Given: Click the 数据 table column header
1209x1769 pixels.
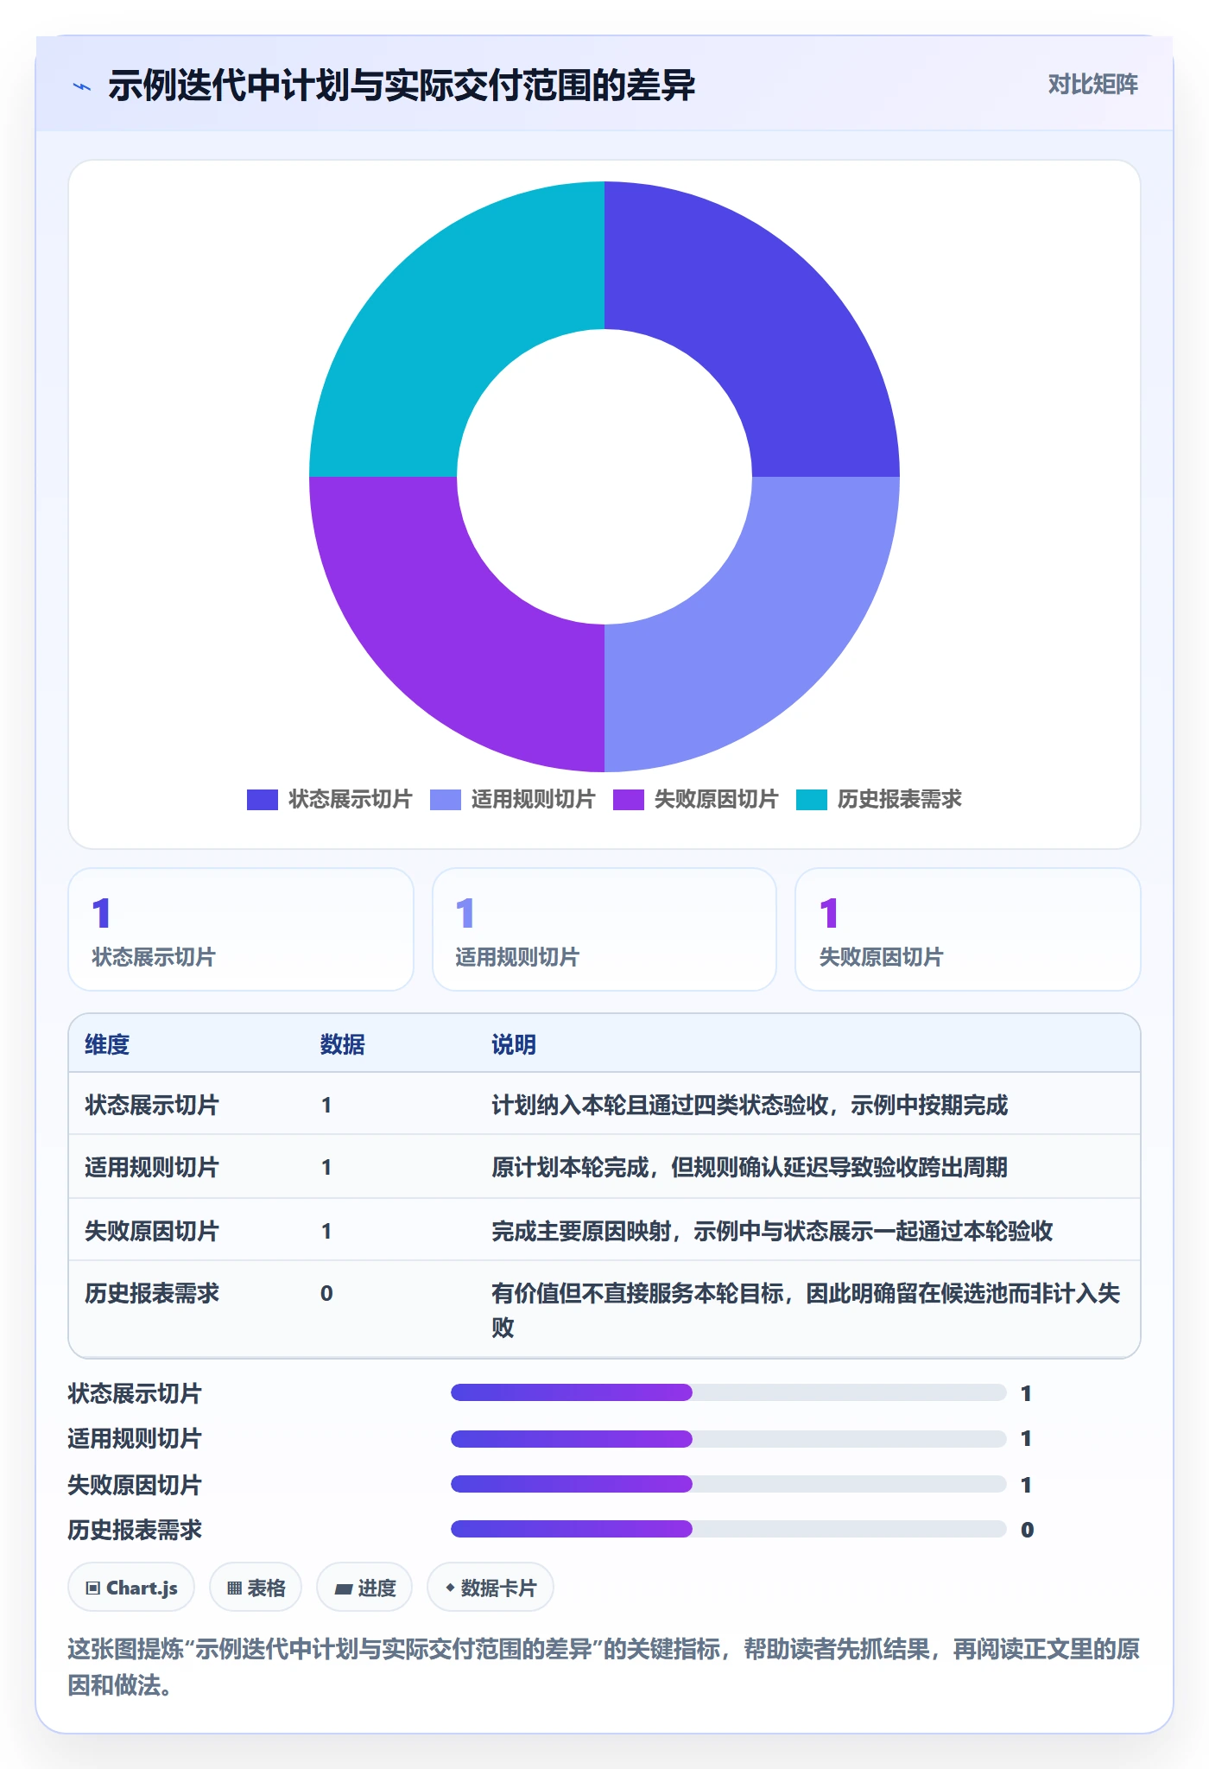Looking at the screenshot, I should (x=342, y=1044).
